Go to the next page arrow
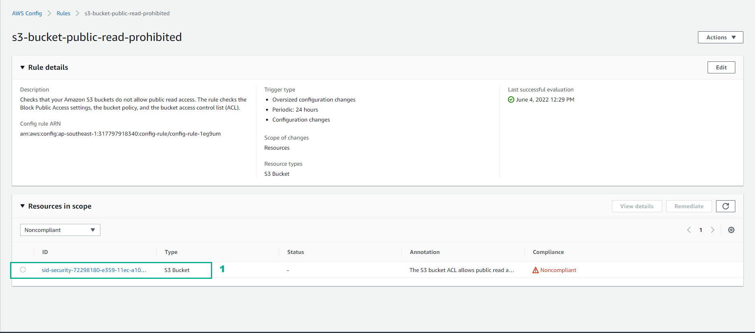Screen dimensions: 755x333 [x=712, y=230]
